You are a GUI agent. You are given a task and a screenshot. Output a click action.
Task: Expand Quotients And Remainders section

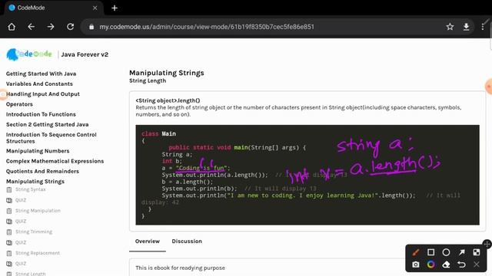[x=42, y=171]
